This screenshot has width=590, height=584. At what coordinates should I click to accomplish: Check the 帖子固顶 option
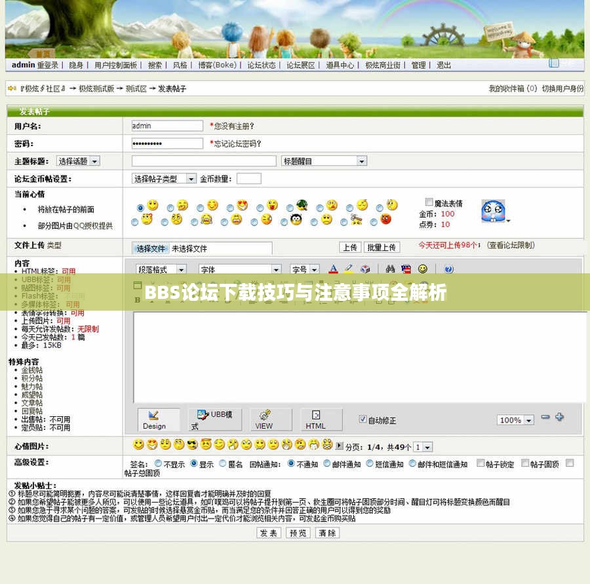(525, 463)
